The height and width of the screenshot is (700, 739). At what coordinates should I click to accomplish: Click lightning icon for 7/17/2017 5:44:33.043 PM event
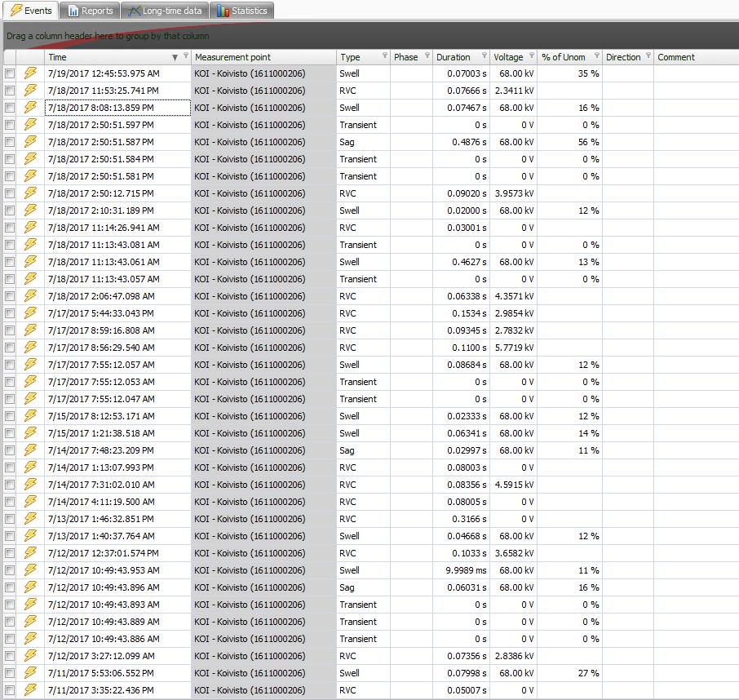(x=30, y=313)
